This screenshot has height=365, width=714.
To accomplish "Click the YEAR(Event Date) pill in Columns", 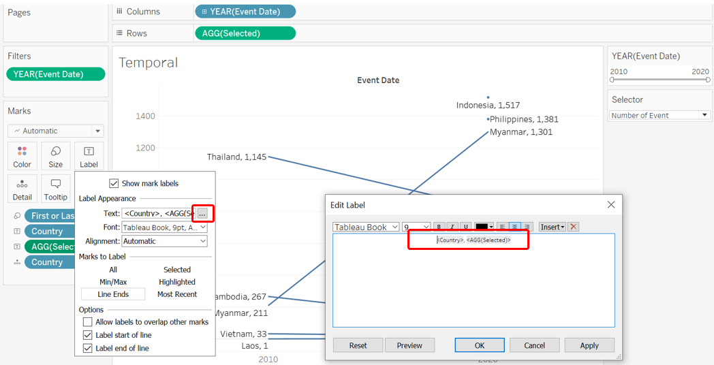I will tap(245, 12).
